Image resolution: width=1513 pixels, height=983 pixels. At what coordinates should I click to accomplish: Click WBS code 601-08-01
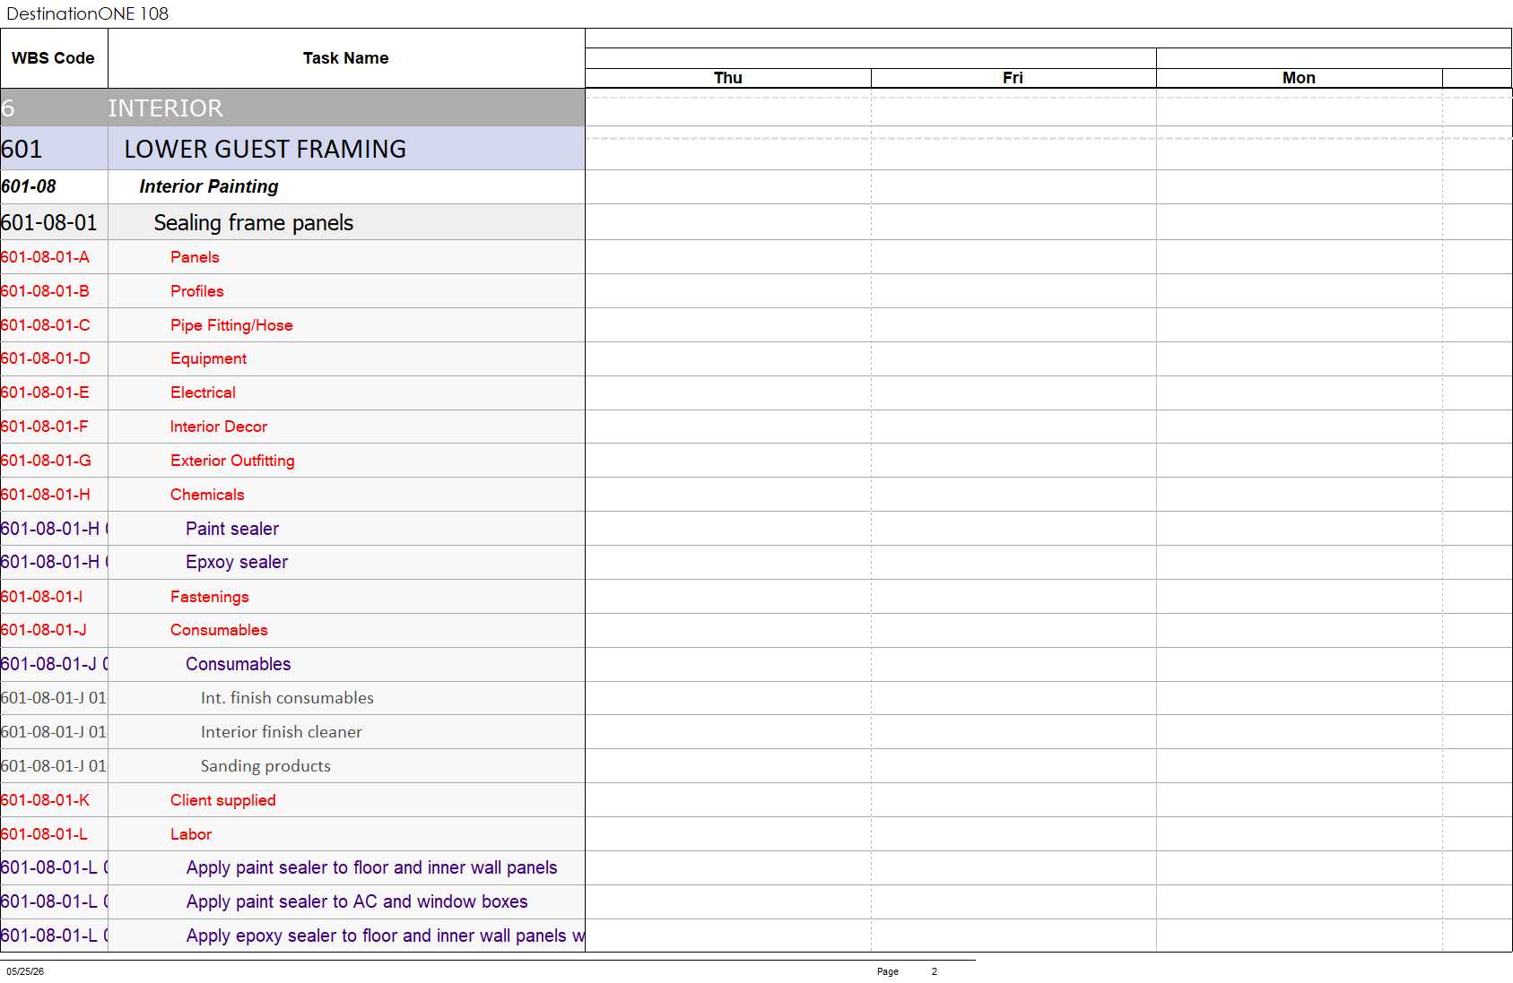[x=49, y=222]
